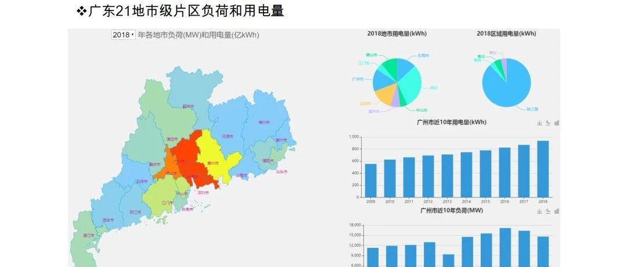Screen dimensions: 627x267
Task: Save the 广州市近10年负荷 chart as image
Action: 539,211
